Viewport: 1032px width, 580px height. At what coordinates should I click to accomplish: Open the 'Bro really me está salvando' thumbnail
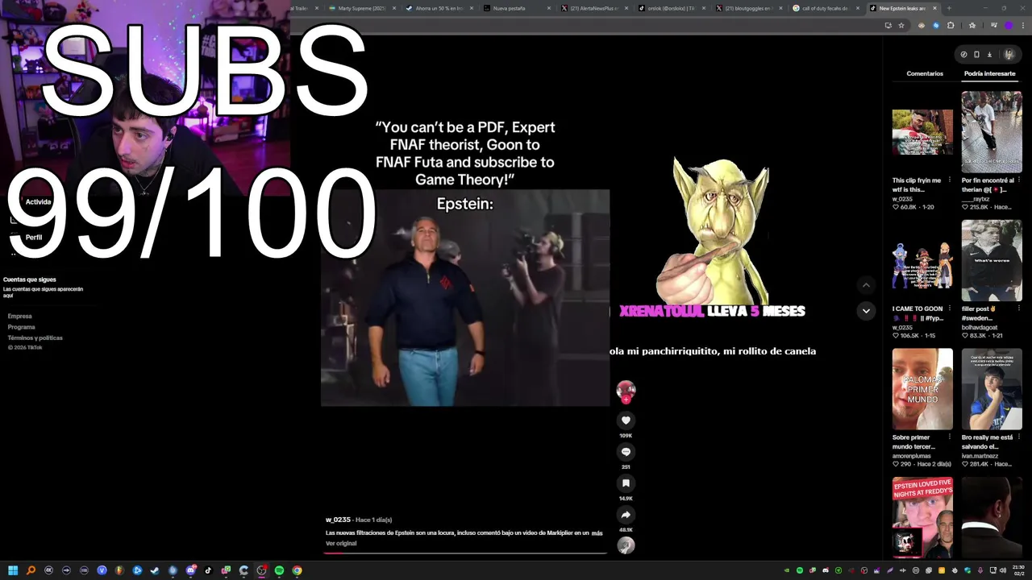(992, 389)
